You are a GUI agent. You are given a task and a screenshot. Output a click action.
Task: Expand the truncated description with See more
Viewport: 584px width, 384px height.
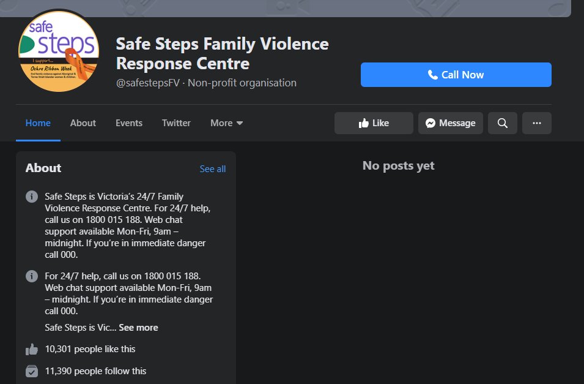point(139,327)
